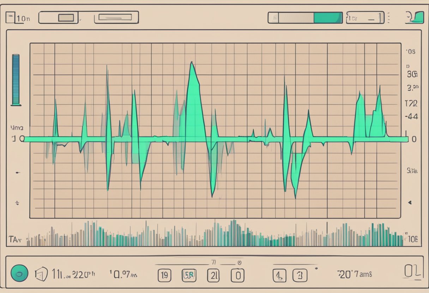Click the "10B" label beside the spectrum
429x293 pixels.
[x=412, y=239]
